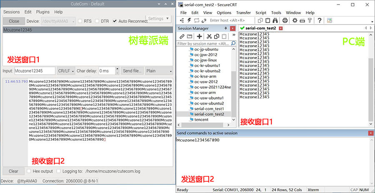Viewport: 375px width, 193px height.
Task: Open Session Options gear icon
Action: 295,20
